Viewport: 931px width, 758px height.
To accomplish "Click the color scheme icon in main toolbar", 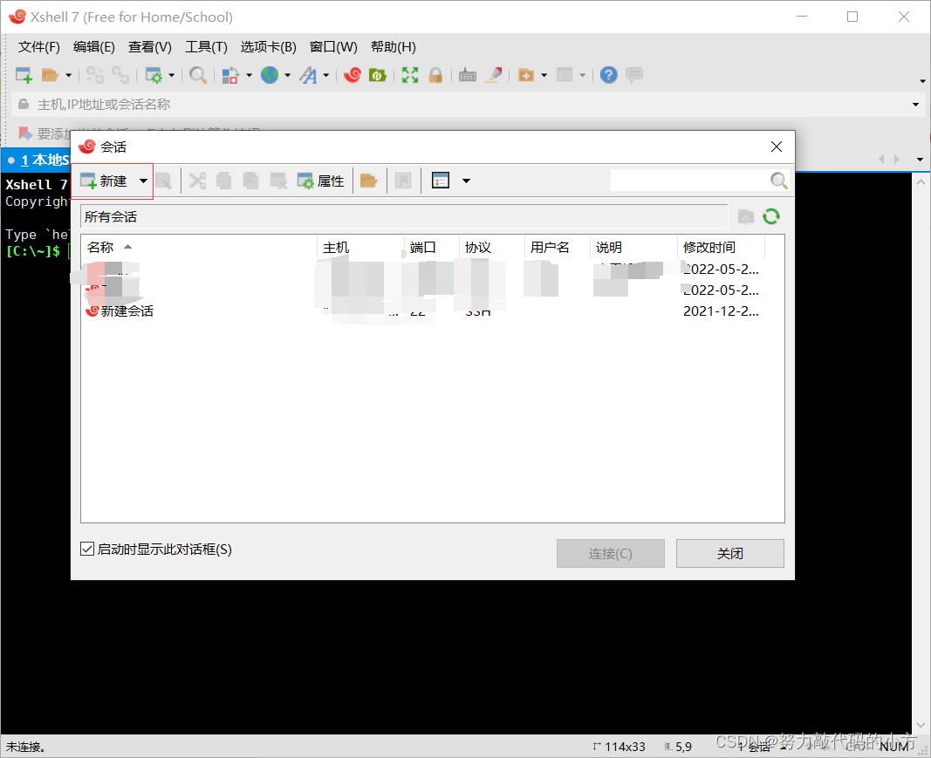I will (230, 75).
